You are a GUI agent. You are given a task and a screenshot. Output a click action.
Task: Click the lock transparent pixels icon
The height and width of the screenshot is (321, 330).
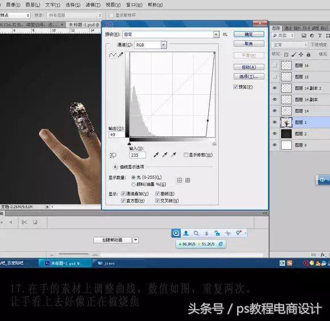286,55
